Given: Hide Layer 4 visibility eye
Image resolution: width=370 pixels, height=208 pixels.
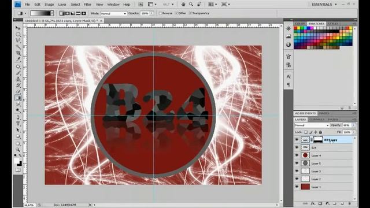Looking at the screenshot, I should 297,155.
